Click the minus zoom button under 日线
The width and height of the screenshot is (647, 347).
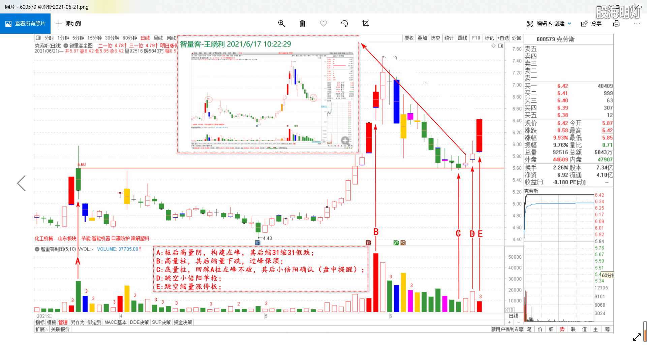click(519, 322)
